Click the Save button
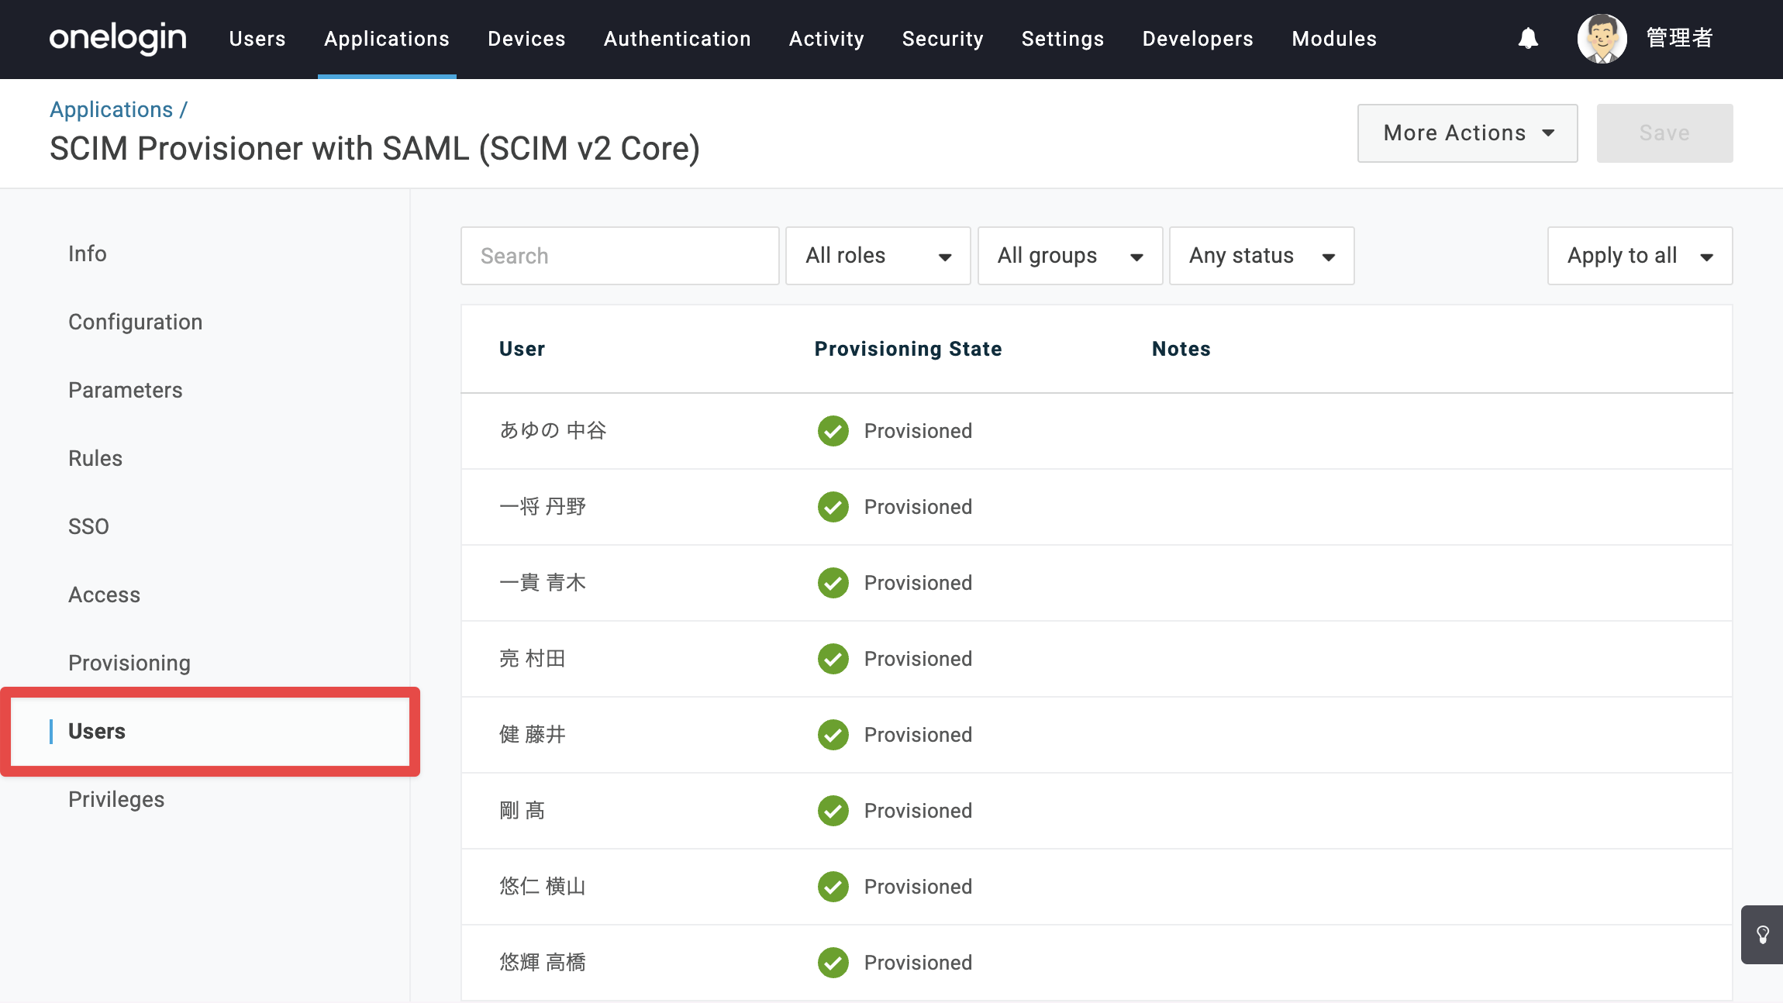1783x1003 pixels. [1665, 133]
